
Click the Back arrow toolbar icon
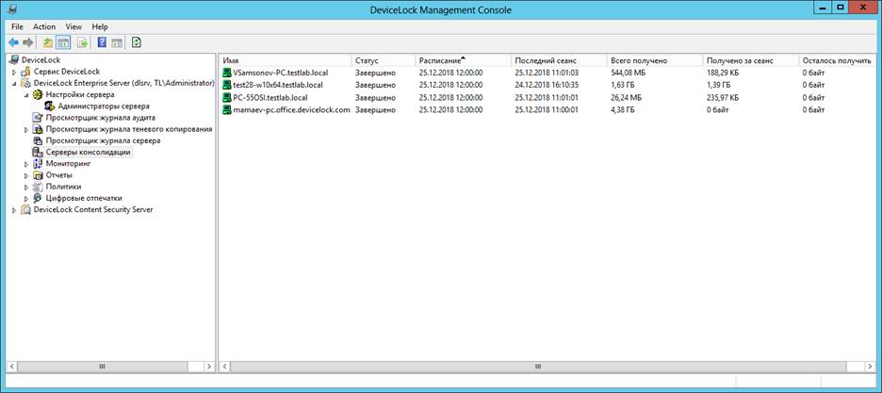tap(13, 42)
